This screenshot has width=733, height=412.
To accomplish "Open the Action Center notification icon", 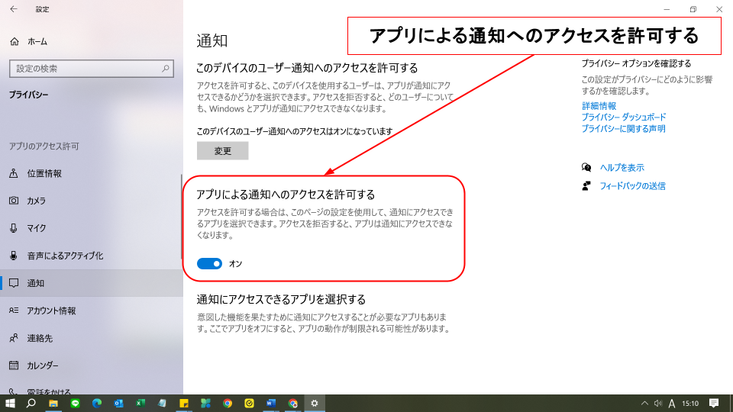I will click(x=714, y=403).
